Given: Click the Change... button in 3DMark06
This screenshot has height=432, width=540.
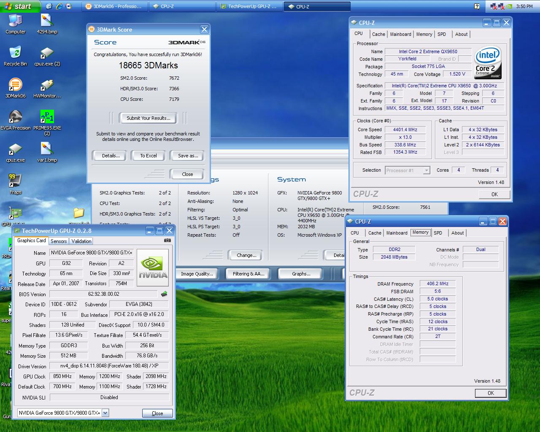Looking at the screenshot, I should pyautogui.click(x=246, y=255).
